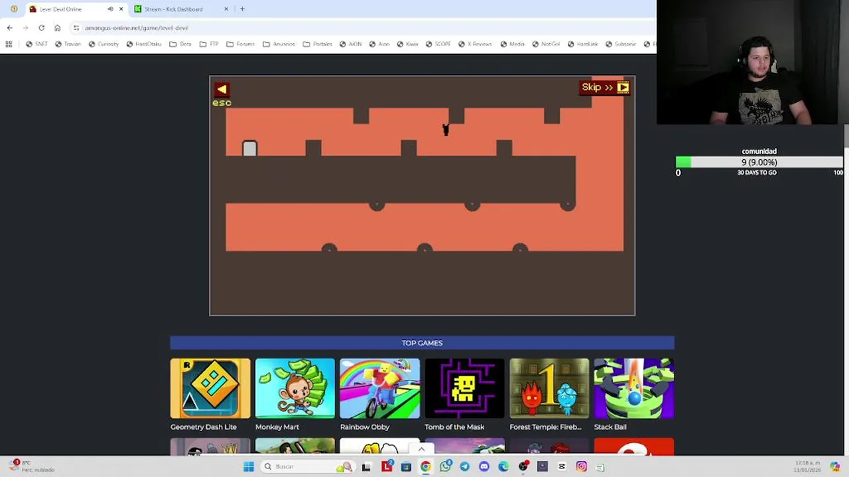This screenshot has width=849, height=477.
Task: Open Discord from the taskbar
Action: point(484,466)
